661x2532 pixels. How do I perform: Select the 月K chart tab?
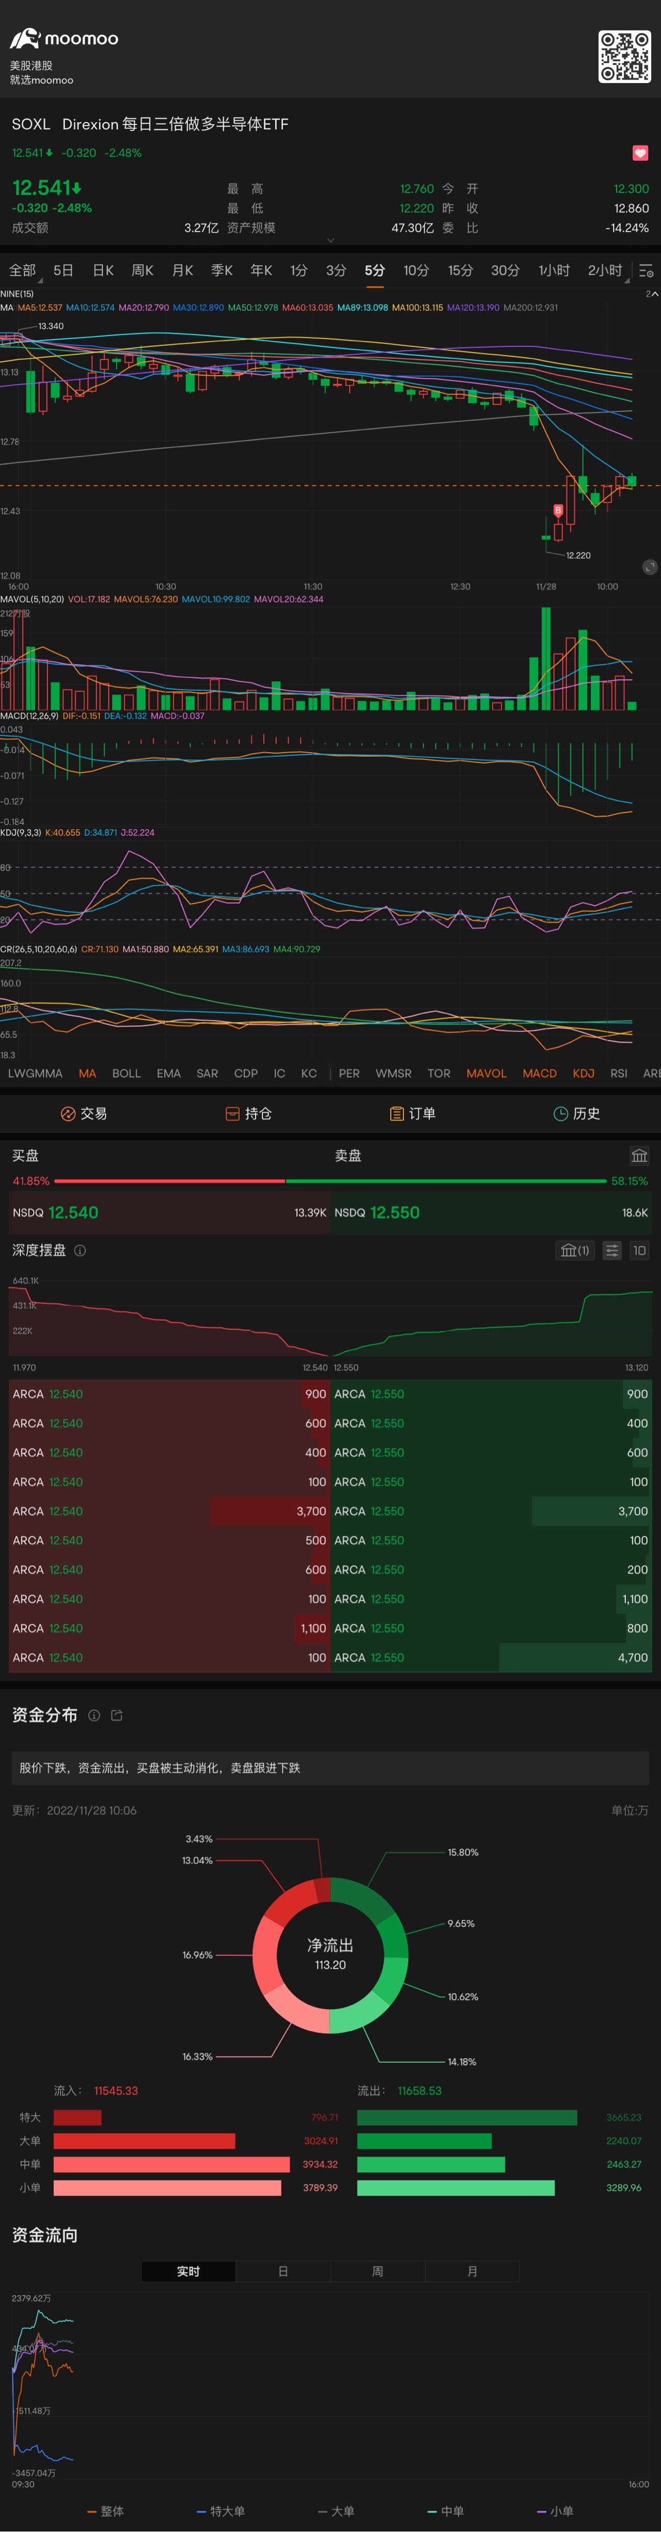click(183, 270)
